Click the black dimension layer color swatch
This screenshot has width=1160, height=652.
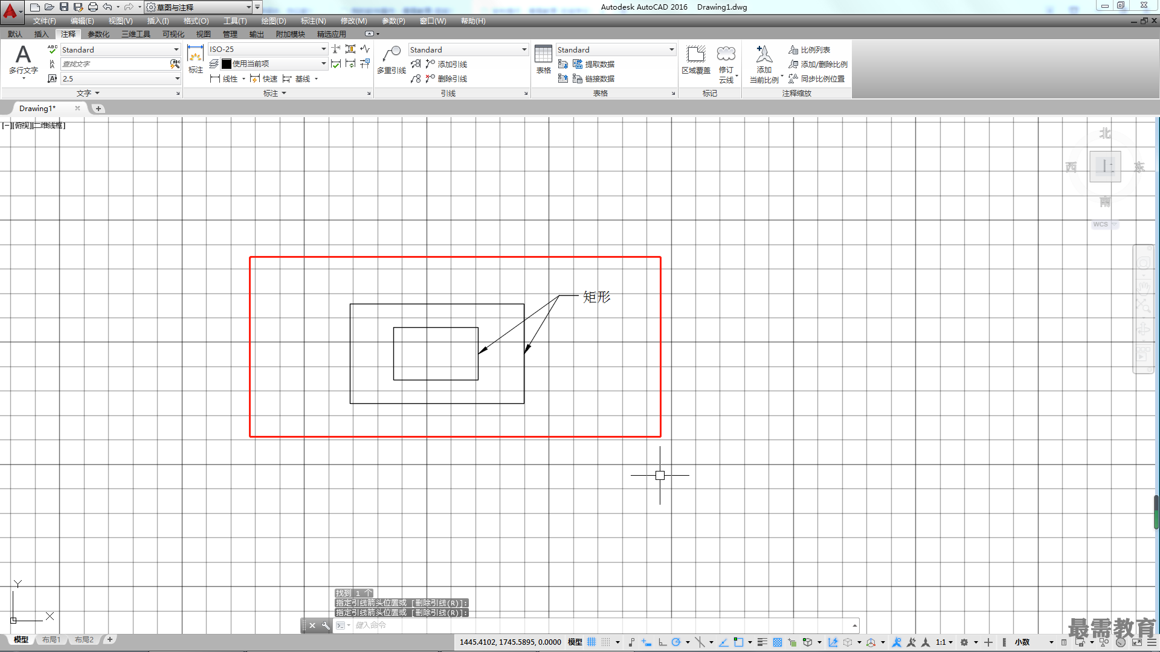click(x=227, y=63)
